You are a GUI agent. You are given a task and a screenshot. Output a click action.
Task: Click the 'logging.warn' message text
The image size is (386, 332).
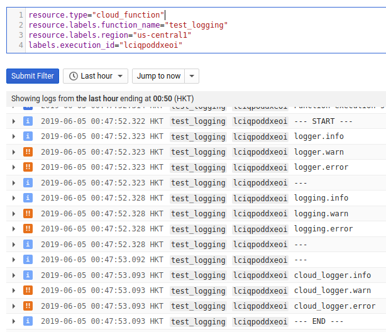[321, 214]
